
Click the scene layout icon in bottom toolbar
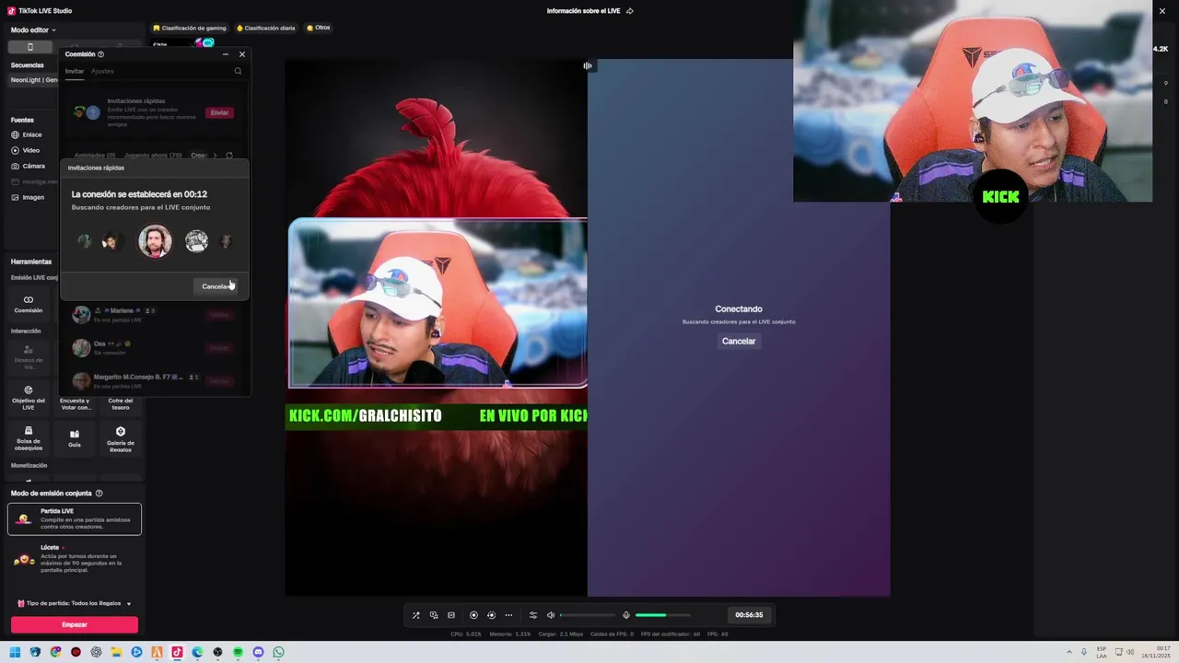coord(434,615)
